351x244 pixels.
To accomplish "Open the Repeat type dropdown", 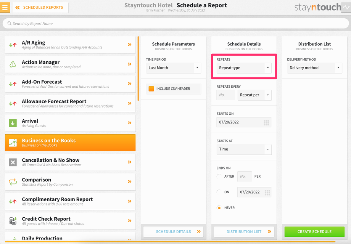I will [x=244, y=68].
